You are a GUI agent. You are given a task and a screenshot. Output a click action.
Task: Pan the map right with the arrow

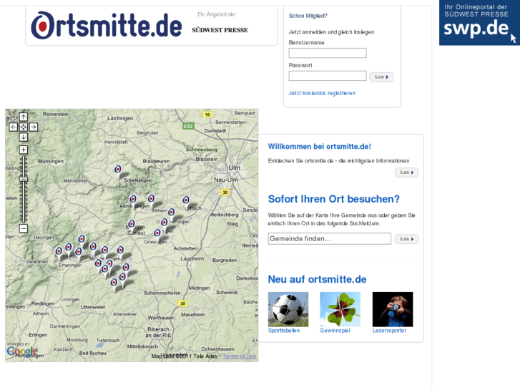point(34,127)
